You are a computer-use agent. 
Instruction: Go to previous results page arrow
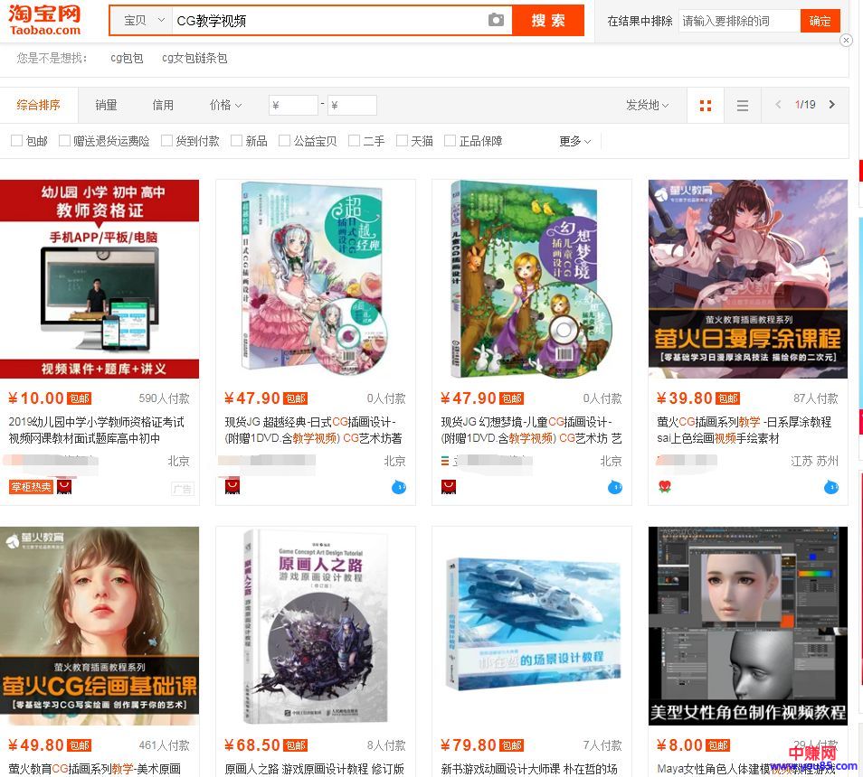pyautogui.click(x=778, y=105)
